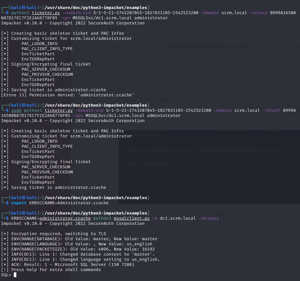Click "B999A16500" at the end of the first command line
Screen dimensions: 300x281
coord(283,13)
